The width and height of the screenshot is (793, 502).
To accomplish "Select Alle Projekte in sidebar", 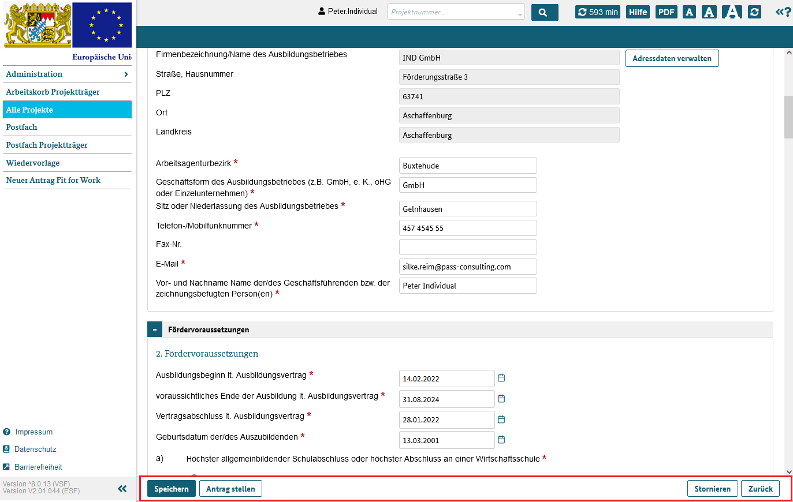I will [x=67, y=110].
